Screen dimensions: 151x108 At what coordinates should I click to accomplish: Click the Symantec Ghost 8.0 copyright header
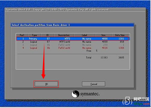click(57, 10)
